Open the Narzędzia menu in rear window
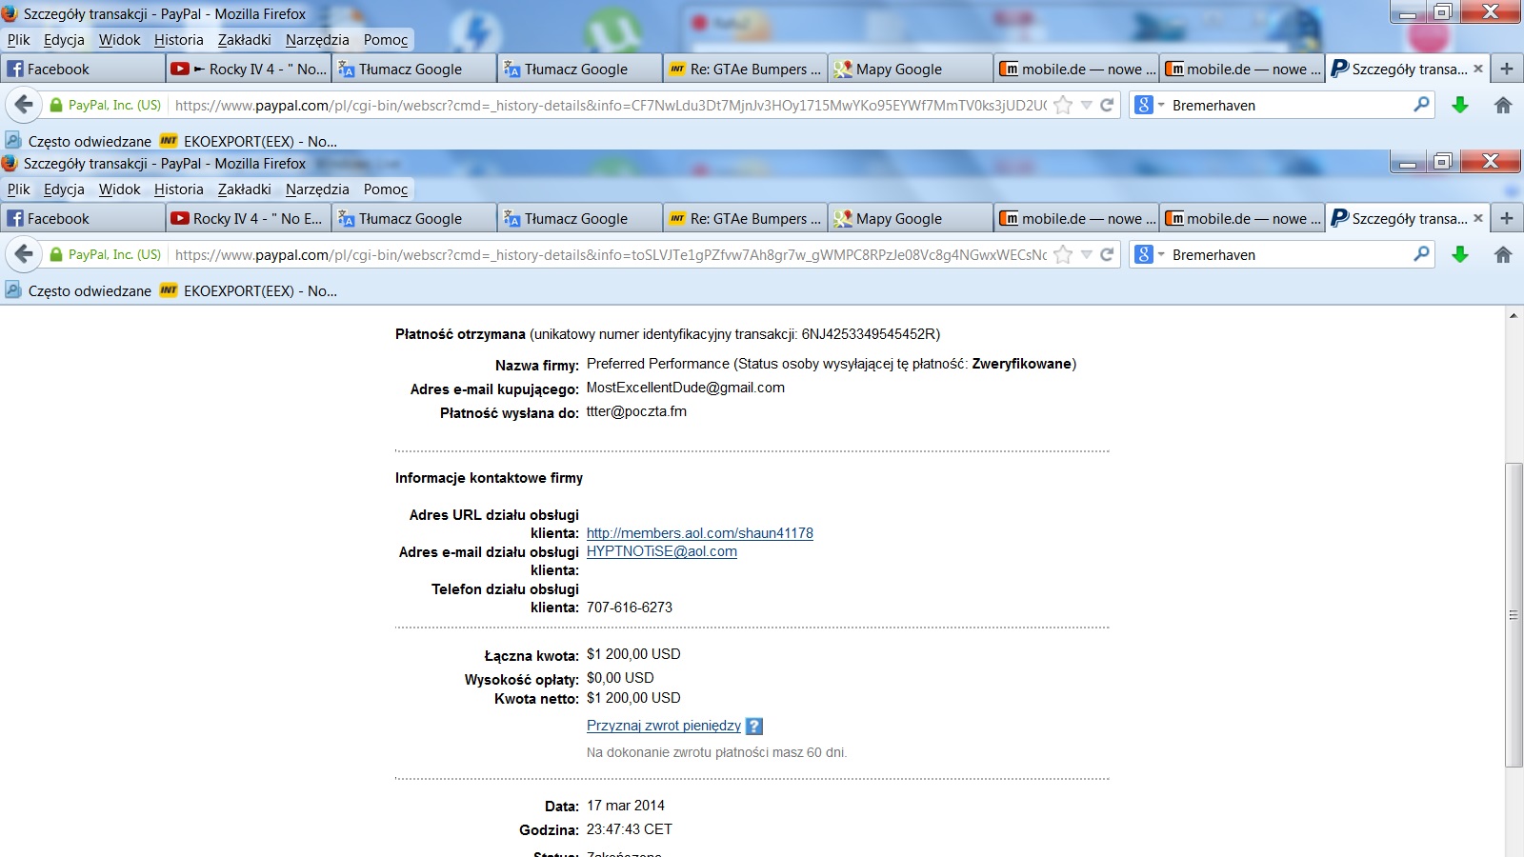The width and height of the screenshot is (1524, 857). pyautogui.click(x=317, y=39)
